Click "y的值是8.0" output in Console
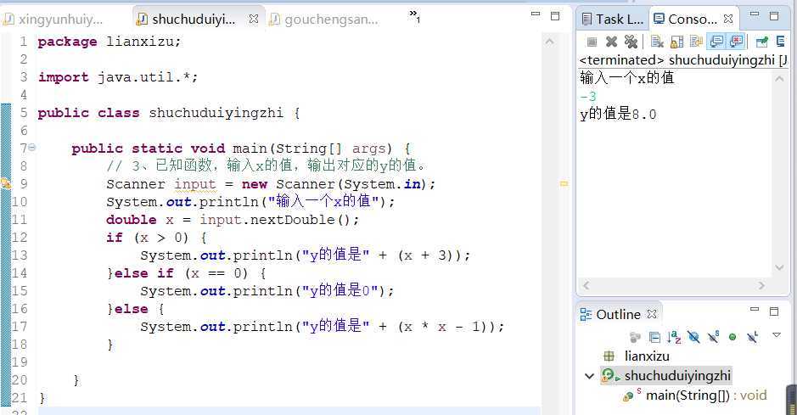Screen dimensions: 797x415 pyautogui.click(x=618, y=114)
